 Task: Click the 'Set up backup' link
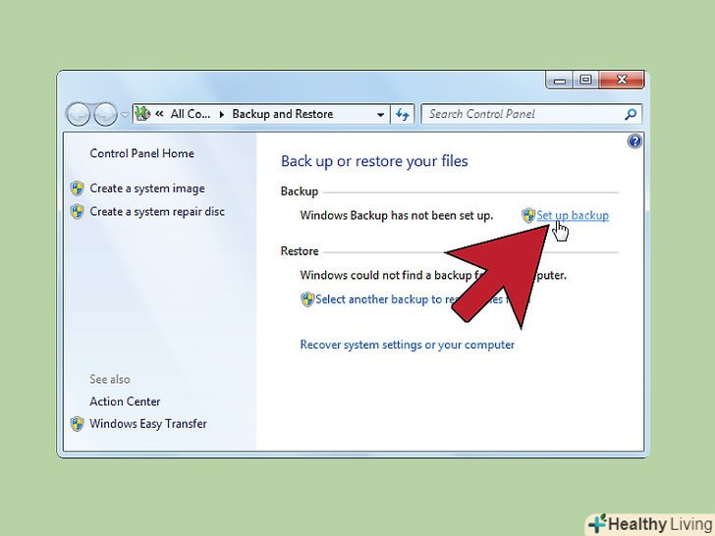(573, 215)
